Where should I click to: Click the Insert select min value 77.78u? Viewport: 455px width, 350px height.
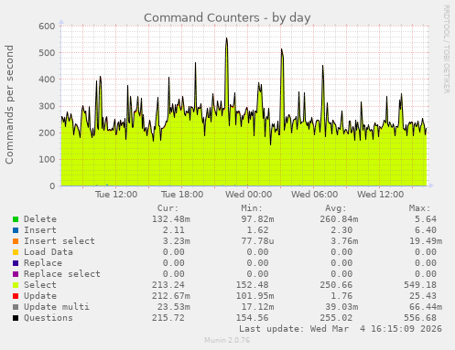tap(257, 241)
